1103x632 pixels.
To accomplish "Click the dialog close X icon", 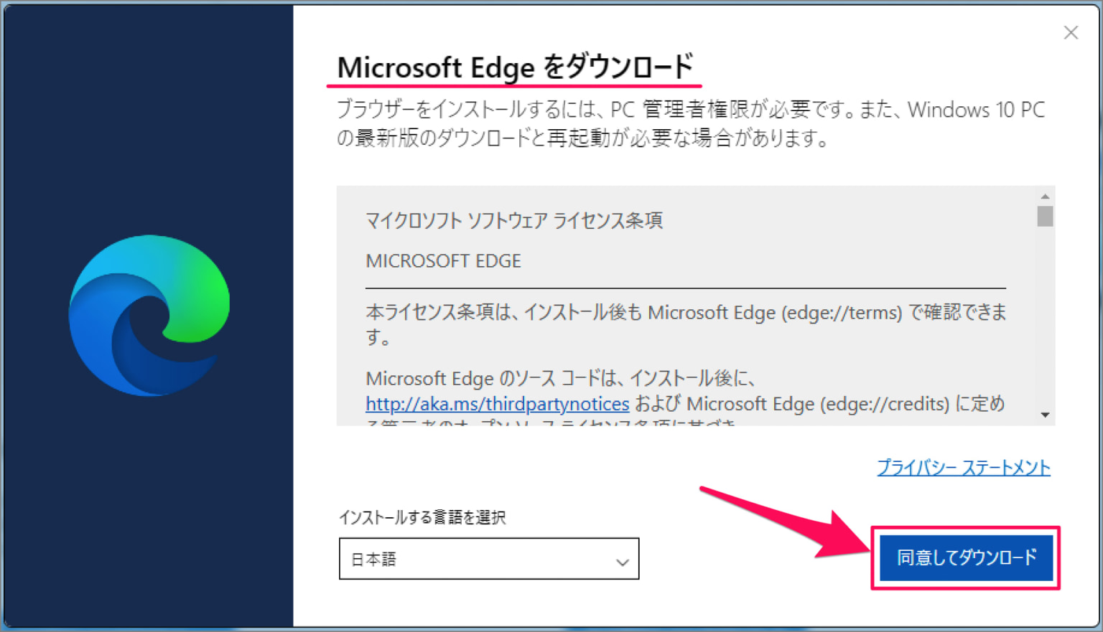I will (1071, 32).
